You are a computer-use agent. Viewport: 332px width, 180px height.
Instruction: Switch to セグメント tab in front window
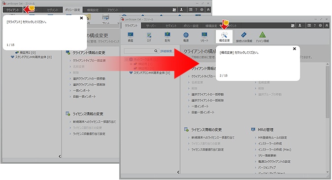point(171,26)
